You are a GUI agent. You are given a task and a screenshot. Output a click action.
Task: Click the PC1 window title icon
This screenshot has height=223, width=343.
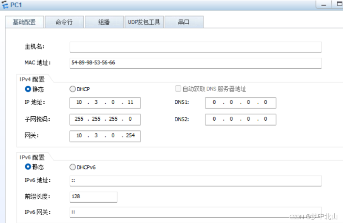click(x=5, y=4)
